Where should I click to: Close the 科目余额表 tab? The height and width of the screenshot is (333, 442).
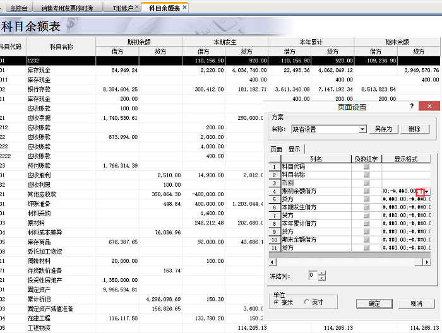pyautogui.click(x=184, y=8)
